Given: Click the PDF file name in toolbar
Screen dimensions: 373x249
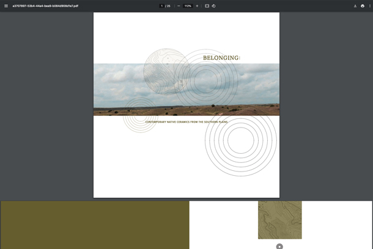Looking at the screenshot, I should click(45, 6).
